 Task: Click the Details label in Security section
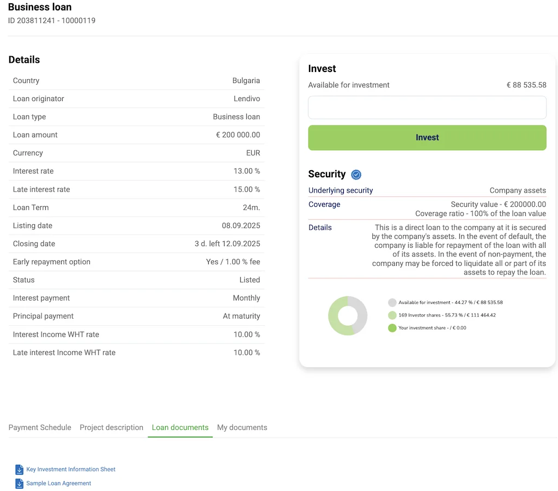click(320, 227)
